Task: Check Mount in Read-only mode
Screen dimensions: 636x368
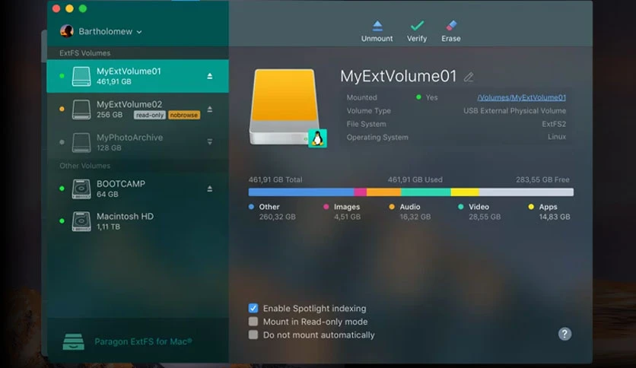Action: (x=253, y=322)
